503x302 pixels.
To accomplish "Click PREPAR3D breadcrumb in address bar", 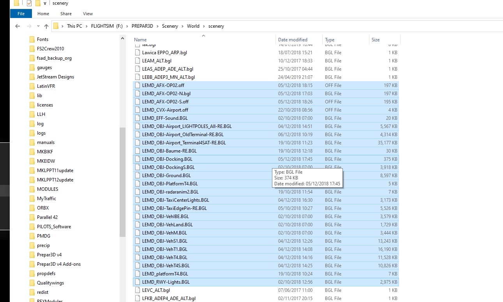I will pyautogui.click(x=142, y=26).
